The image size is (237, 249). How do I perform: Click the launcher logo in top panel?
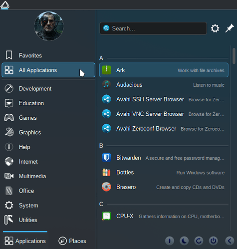coord(4,4)
